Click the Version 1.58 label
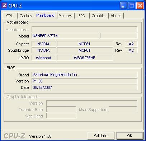 (41, 136)
